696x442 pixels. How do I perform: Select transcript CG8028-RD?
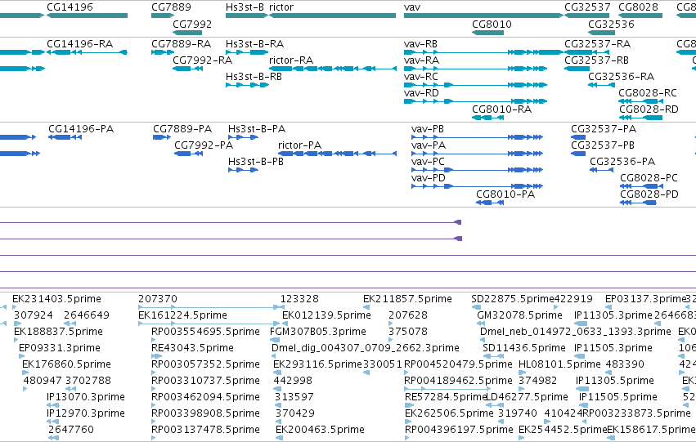coord(649,109)
